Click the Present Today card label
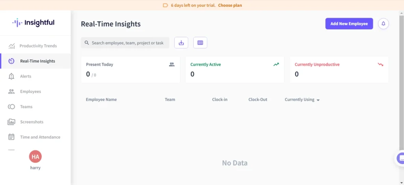Screen dimensions: 404x185 tap(99, 64)
